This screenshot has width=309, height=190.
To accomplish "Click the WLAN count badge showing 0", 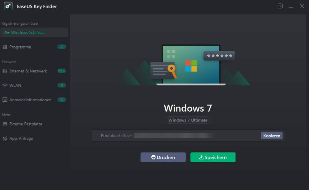I will click(x=62, y=85).
